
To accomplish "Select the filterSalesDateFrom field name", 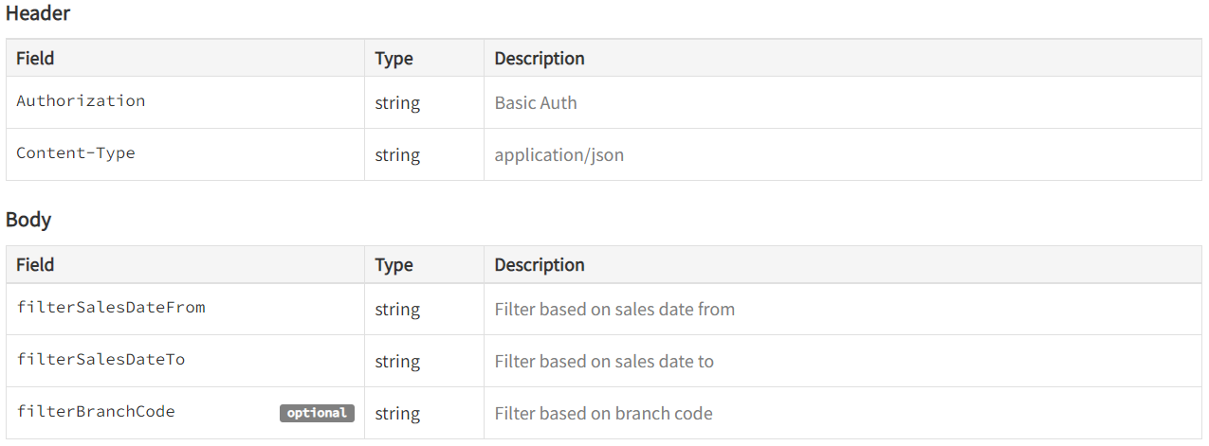I will (111, 307).
